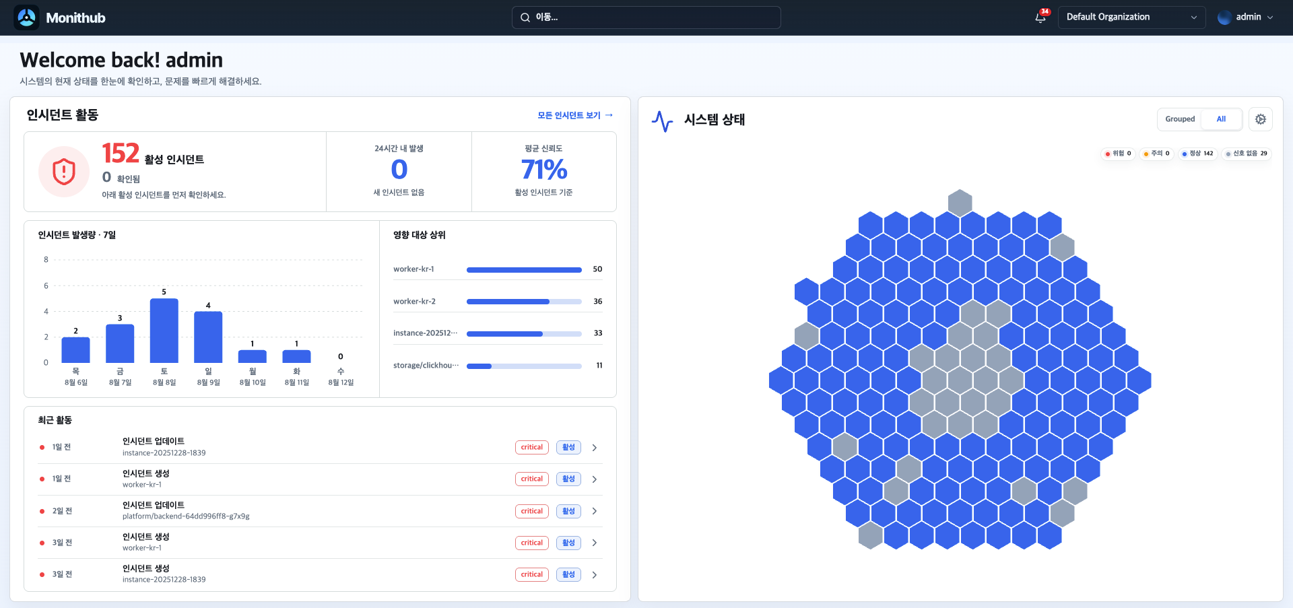Open system status settings gear
This screenshot has width=1293, height=608.
(1261, 119)
